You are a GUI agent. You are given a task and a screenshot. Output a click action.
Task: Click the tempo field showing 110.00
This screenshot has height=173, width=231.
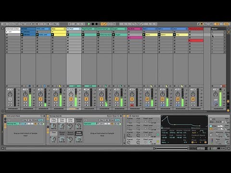click(28, 24)
